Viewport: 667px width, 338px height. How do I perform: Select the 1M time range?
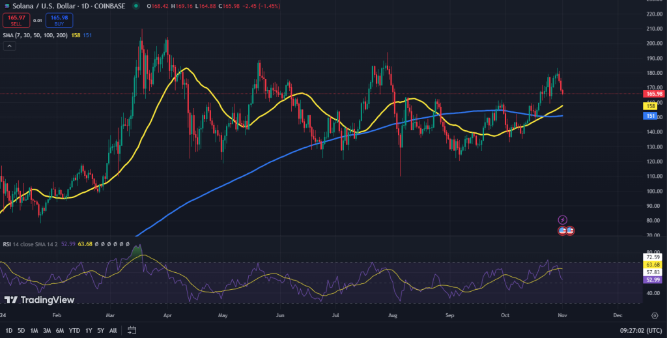34,330
